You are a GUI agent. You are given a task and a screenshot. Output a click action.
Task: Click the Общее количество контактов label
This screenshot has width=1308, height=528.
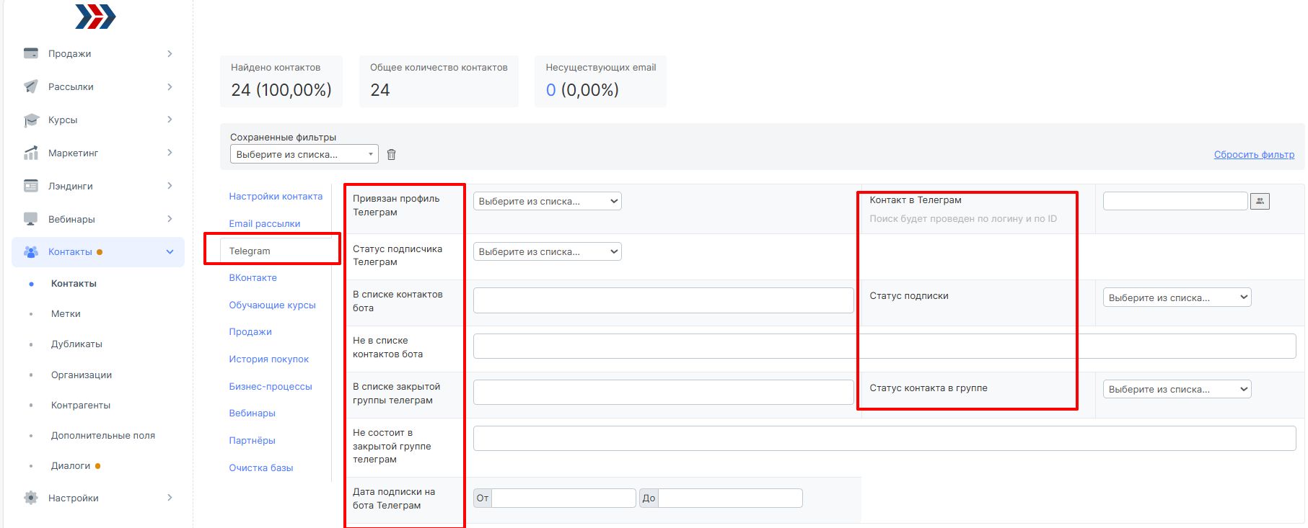pos(439,67)
